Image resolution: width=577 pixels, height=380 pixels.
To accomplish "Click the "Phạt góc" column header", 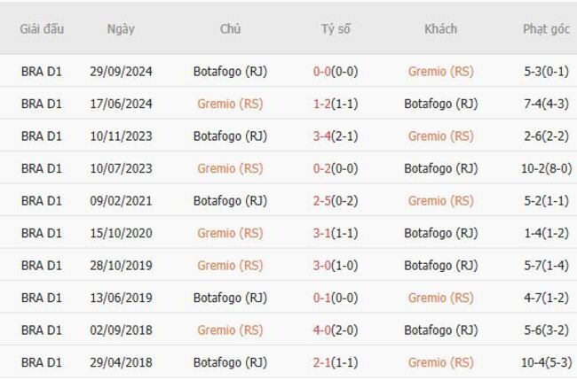I will tap(546, 28).
